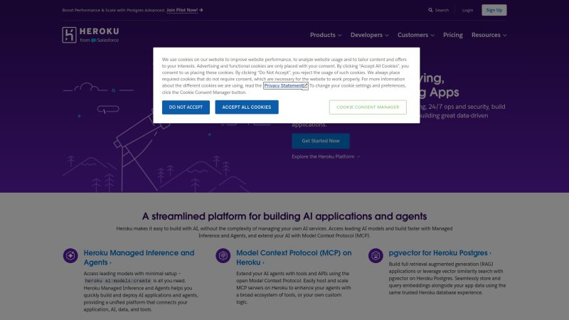Click the 'Boost Performance & Scale with Postgres Advanced' text

[114, 10]
